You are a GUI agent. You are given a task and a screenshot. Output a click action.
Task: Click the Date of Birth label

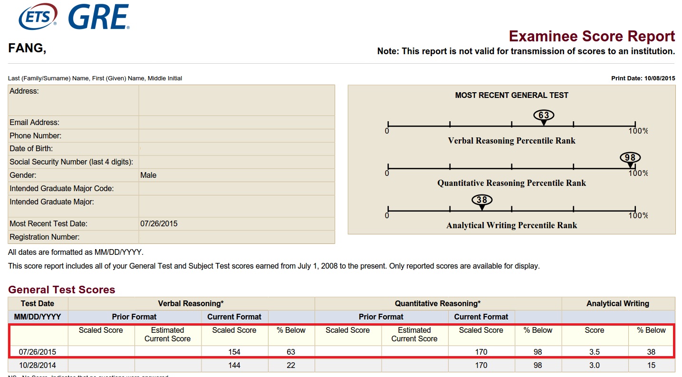[31, 148]
